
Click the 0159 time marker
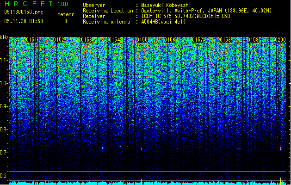pos(253,40)
